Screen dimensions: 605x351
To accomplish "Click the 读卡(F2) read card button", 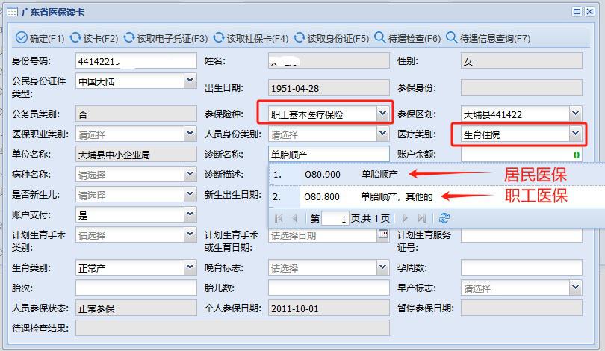I will pos(95,38).
